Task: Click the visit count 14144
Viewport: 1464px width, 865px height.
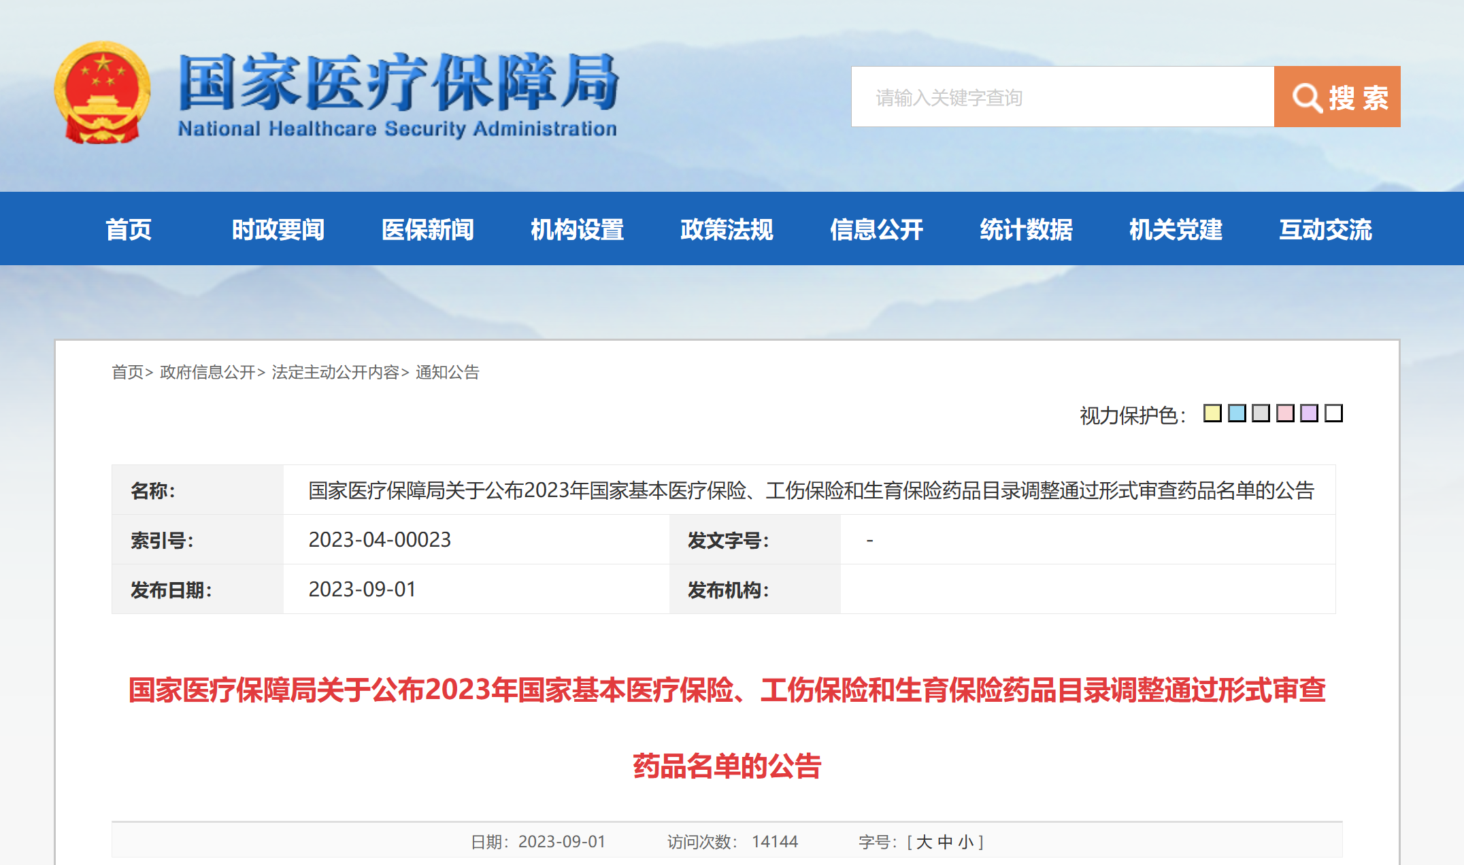Action: pyautogui.click(x=774, y=842)
